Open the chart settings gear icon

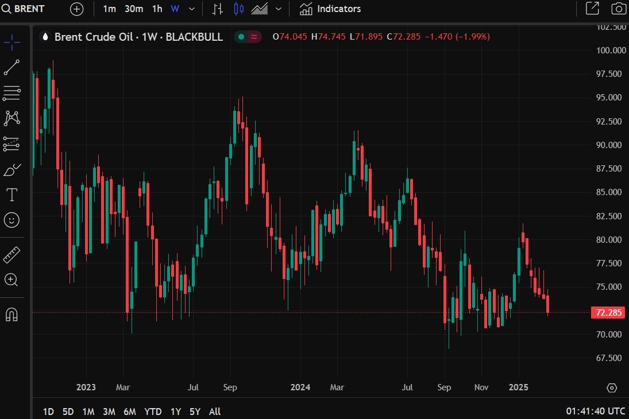coord(612,388)
